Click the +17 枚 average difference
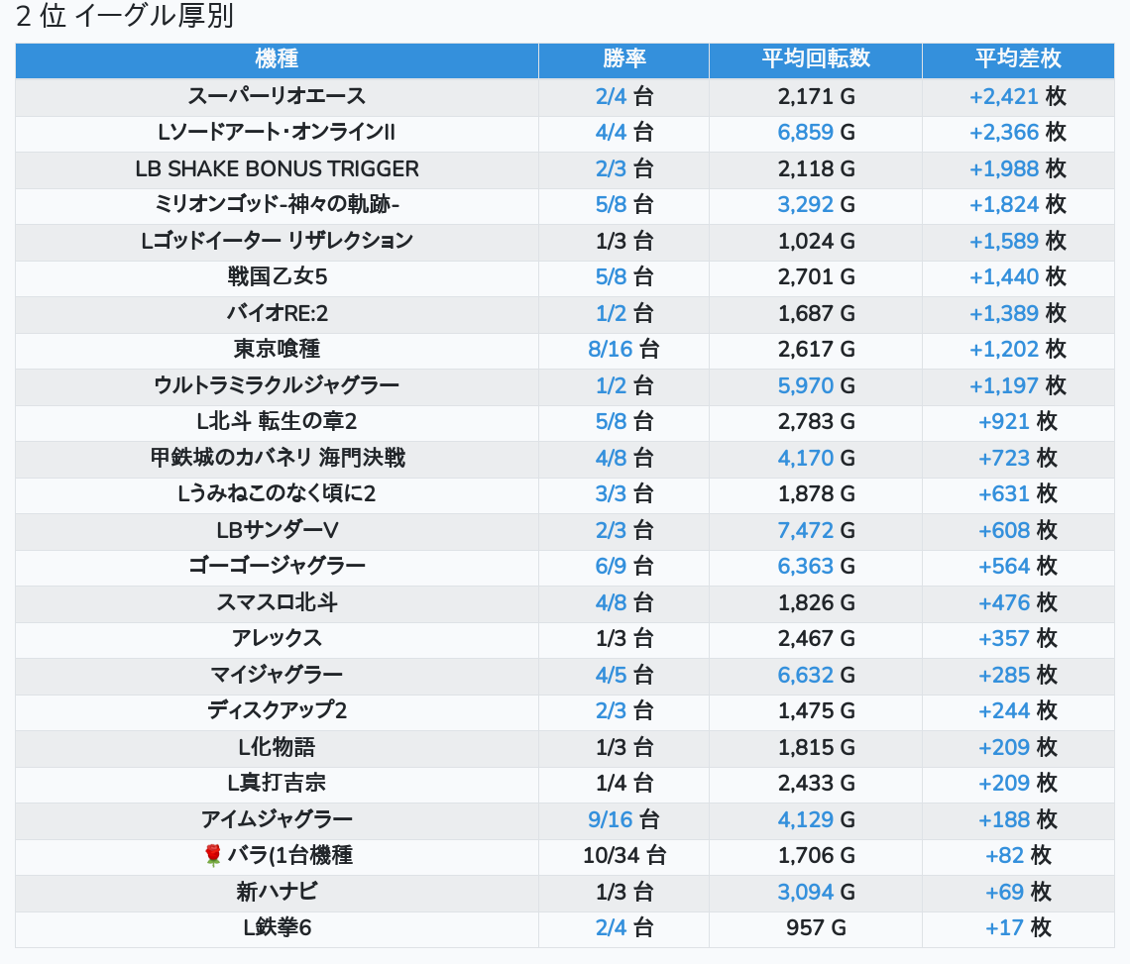The height and width of the screenshot is (964, 1130). [x=1018, y=928]
